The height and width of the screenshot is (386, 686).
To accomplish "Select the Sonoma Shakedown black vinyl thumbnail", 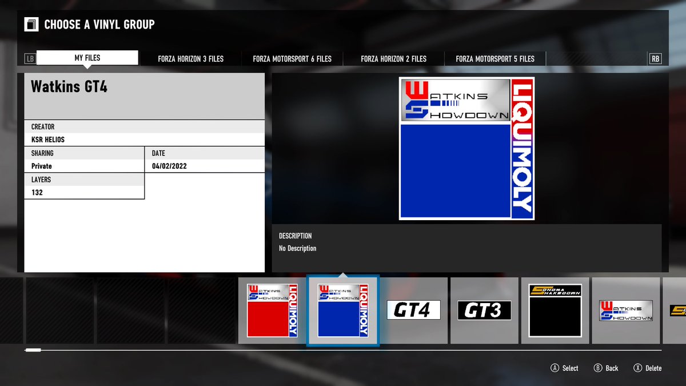I will click(x=555, y=311).
